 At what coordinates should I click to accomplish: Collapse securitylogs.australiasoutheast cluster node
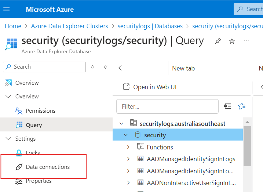click(121, 124)
